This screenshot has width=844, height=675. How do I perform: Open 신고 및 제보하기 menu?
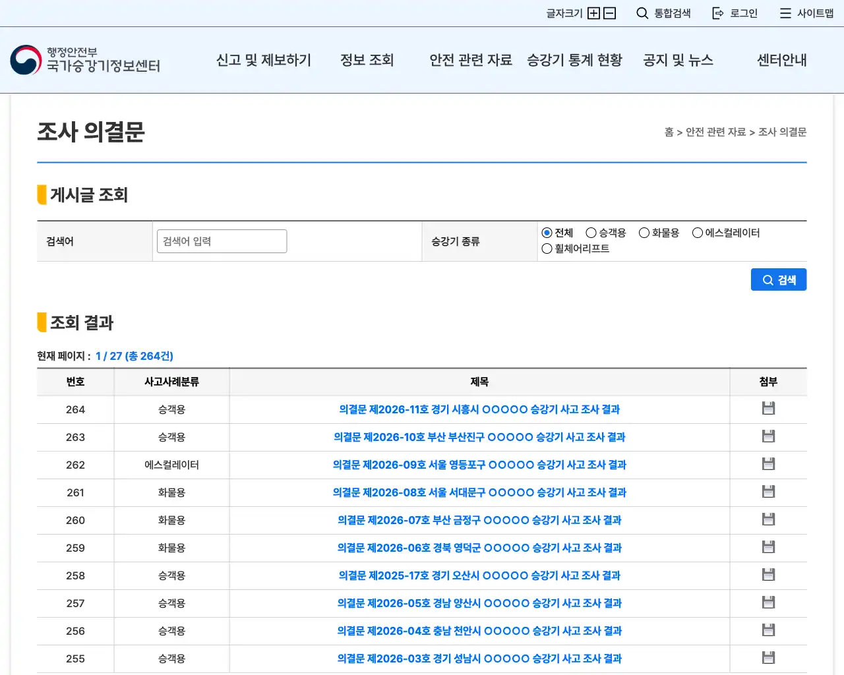click(x=264, y=60)
